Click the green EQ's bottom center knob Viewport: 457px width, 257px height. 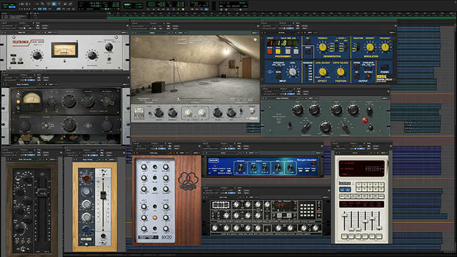pyautogui.click(x=325, y=127)
